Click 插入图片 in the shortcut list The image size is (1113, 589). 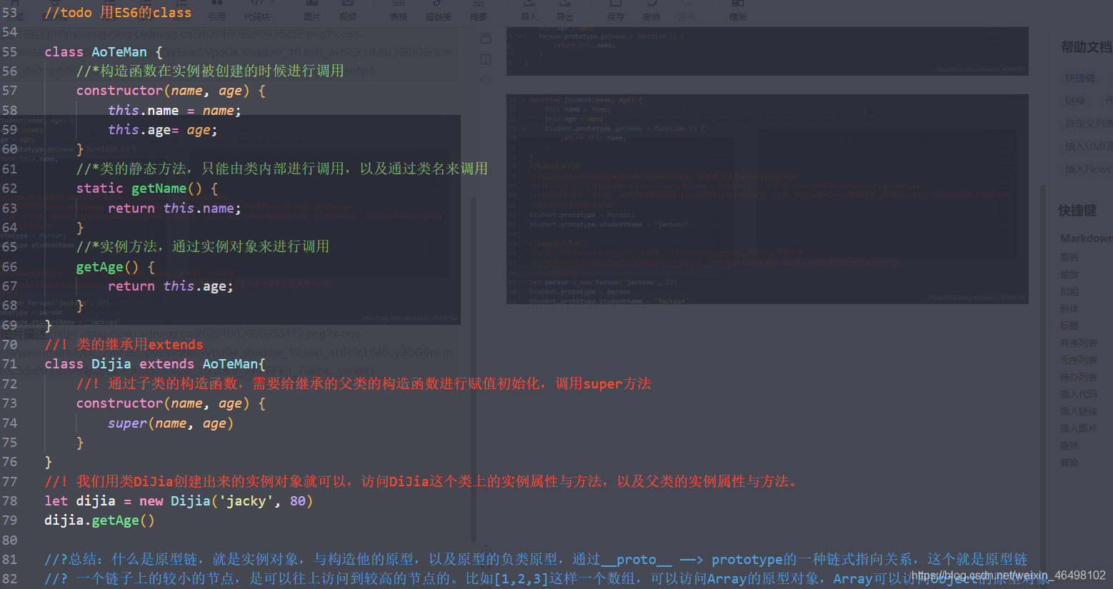pos(1079,428)
